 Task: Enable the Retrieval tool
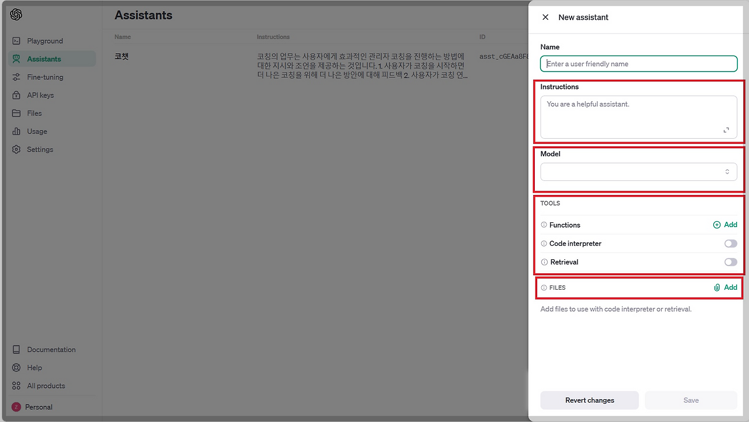(x=730, y=262)
